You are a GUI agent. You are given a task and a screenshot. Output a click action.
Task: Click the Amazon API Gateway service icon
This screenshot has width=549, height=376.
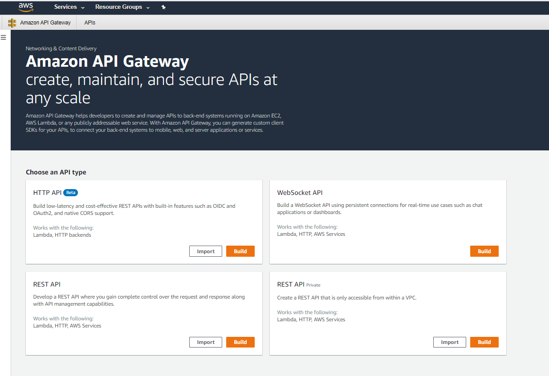point(12,23)
